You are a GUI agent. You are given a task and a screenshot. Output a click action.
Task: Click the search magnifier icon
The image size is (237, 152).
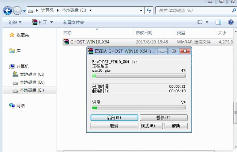(x=234, y=11)
